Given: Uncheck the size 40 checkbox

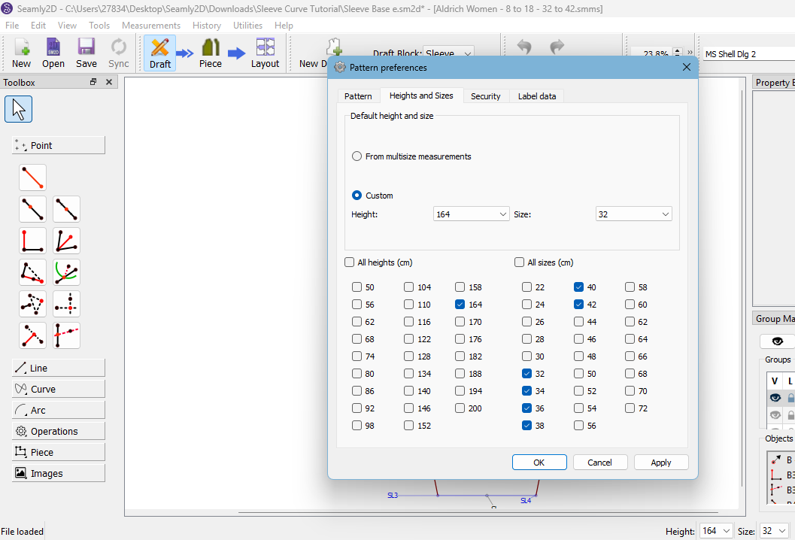Looking at the screenshot, I should (x=578, y=287).
